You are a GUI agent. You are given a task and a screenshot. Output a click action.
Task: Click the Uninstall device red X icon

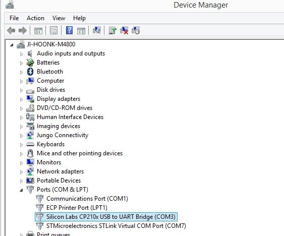click(x=124, y=30)
